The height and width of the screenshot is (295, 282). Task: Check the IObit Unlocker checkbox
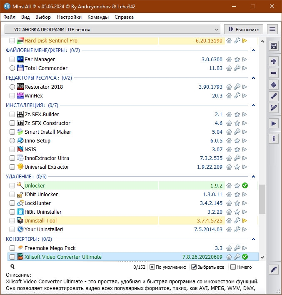(x=12, y=194)
